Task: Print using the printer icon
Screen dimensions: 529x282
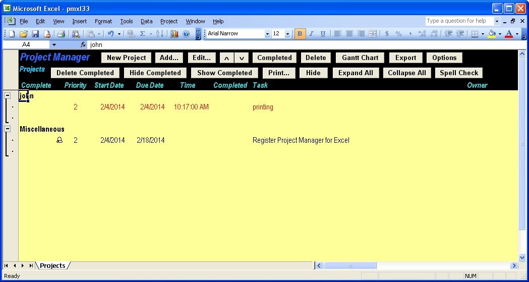Action: (61, 34)
